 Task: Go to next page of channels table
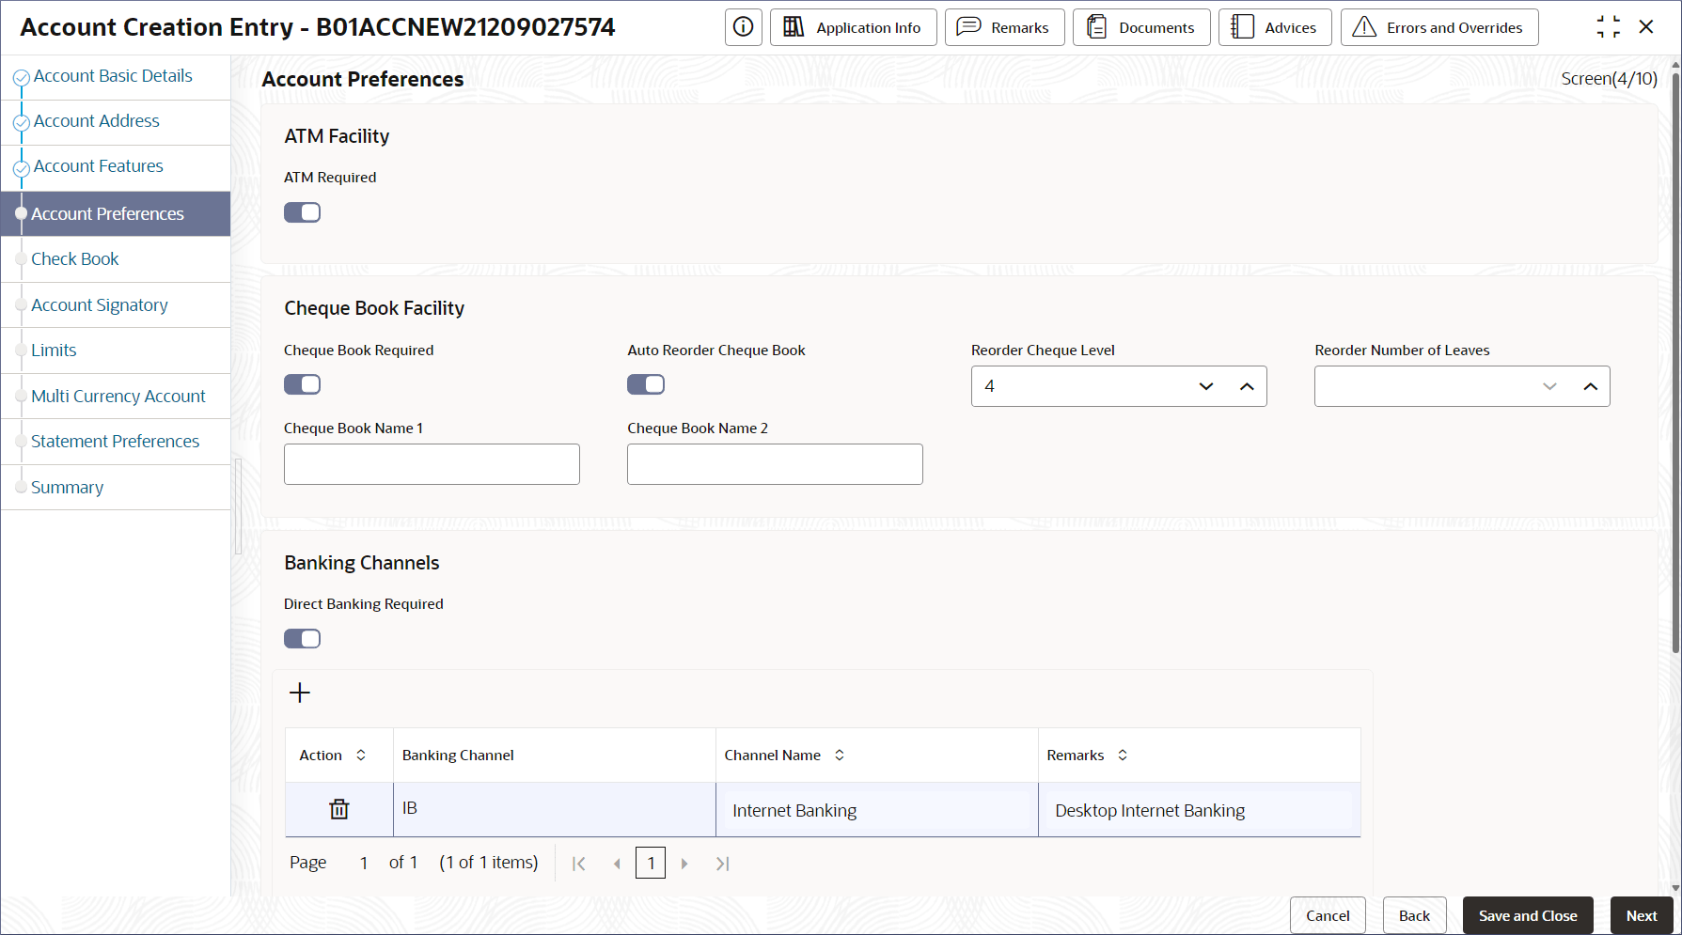[x=684, y=864]
